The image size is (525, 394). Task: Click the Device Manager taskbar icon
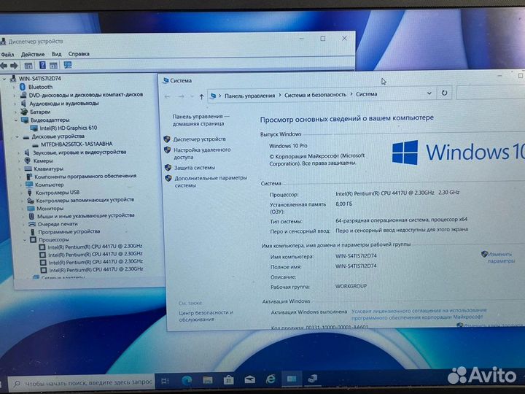click(x=312, y=379)
